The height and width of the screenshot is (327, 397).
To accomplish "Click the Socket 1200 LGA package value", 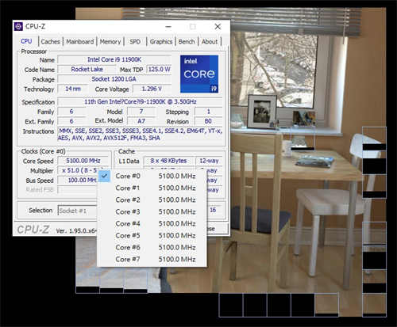I will tap(114, 79).
